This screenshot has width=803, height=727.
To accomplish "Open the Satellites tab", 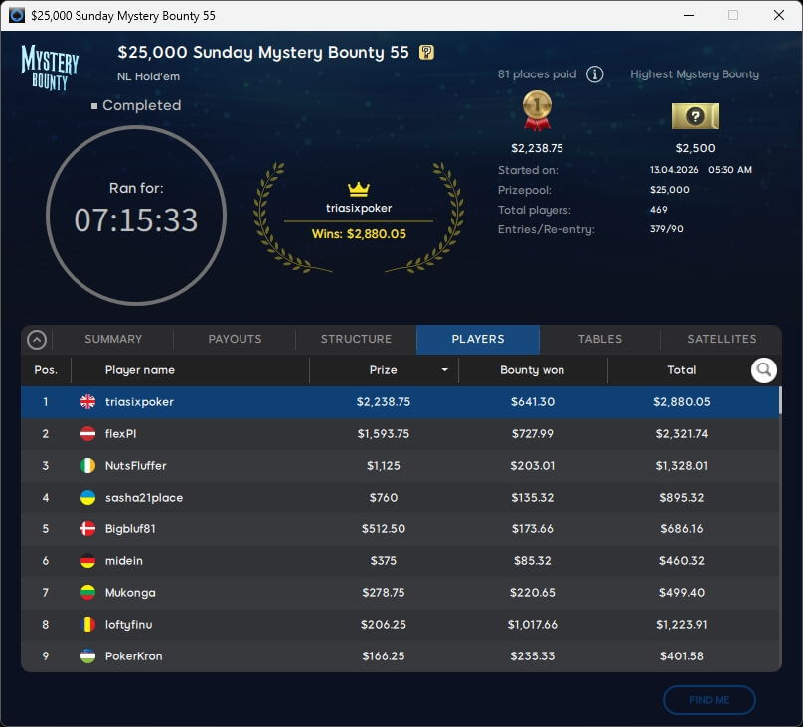I will [x=722, y=339].
